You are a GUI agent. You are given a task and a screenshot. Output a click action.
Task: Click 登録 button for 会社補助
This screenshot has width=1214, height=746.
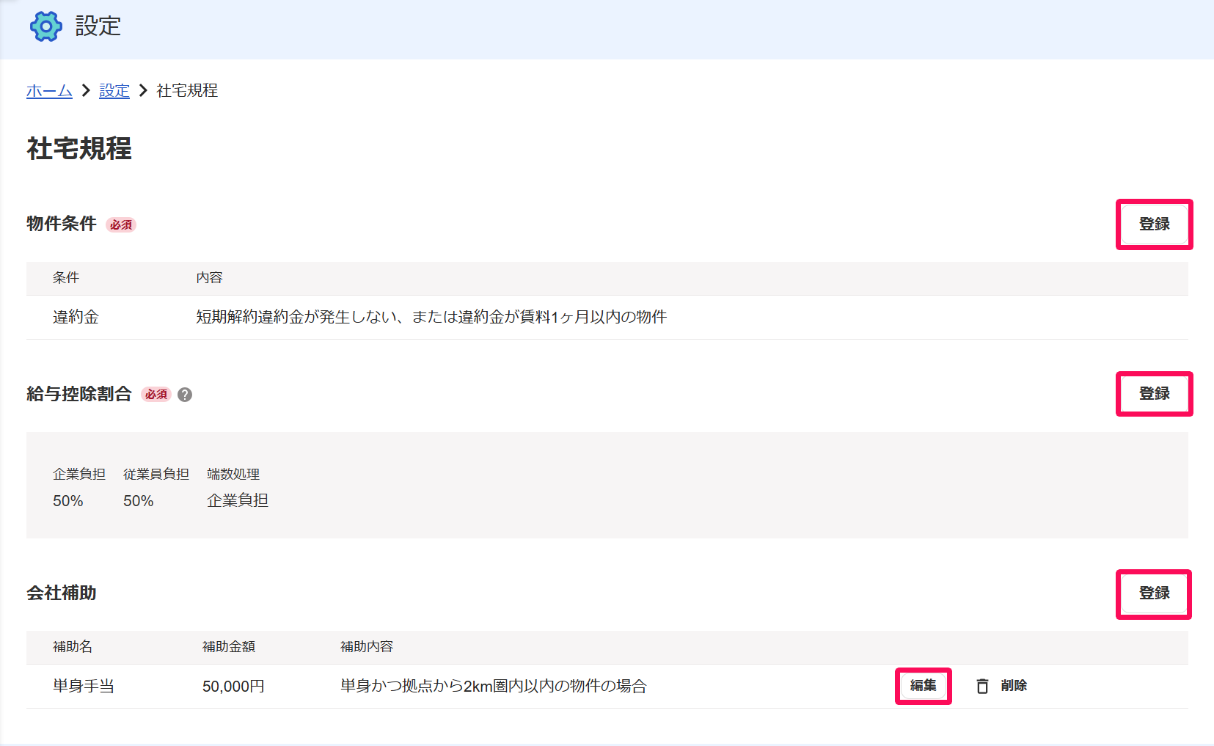tap(1154, 593)
